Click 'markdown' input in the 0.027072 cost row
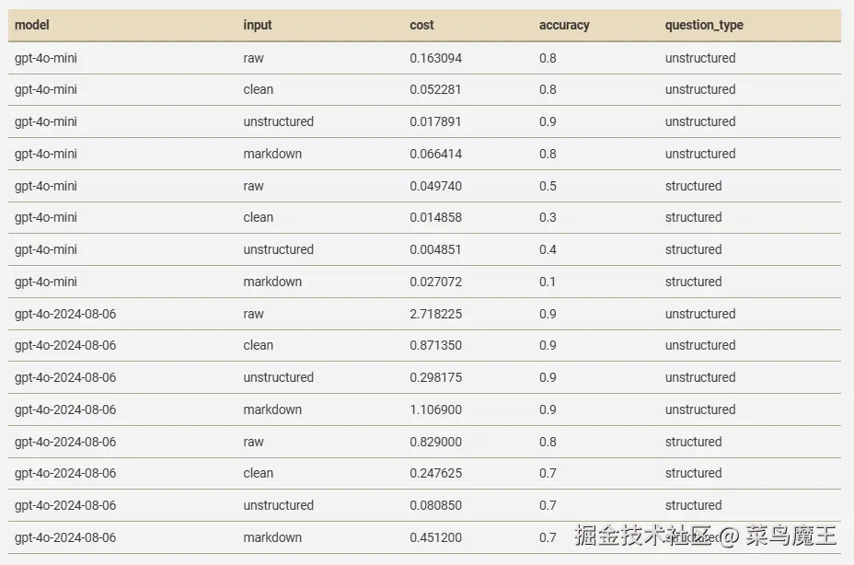The width and height of the screenshot is (854, 565). coord(272,282)
